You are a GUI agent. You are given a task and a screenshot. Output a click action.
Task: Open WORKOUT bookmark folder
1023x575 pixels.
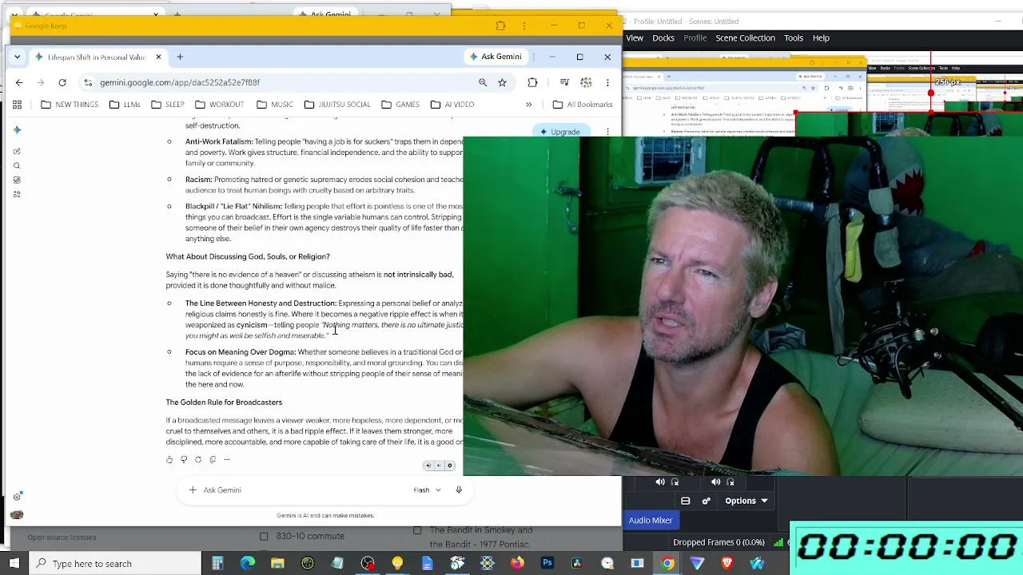pyautogui.click(x=219, y=105)
